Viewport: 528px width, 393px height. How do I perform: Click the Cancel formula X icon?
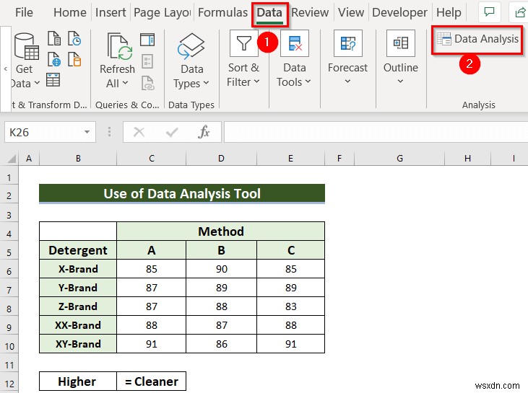(139, 132)
